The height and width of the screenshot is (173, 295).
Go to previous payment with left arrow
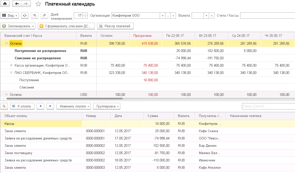click(x=40, y=106)
